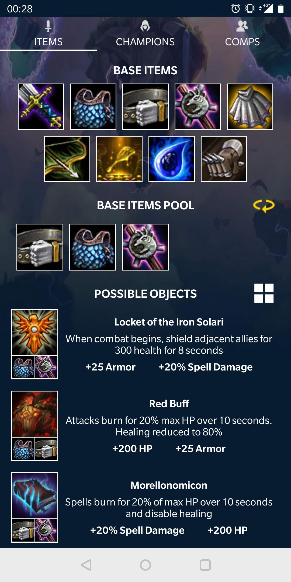Select the Giant's Belt in Base Items

click(x=145, y=107)
